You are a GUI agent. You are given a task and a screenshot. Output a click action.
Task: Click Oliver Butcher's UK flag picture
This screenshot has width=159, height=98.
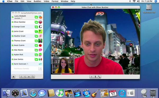pos(40,22)
